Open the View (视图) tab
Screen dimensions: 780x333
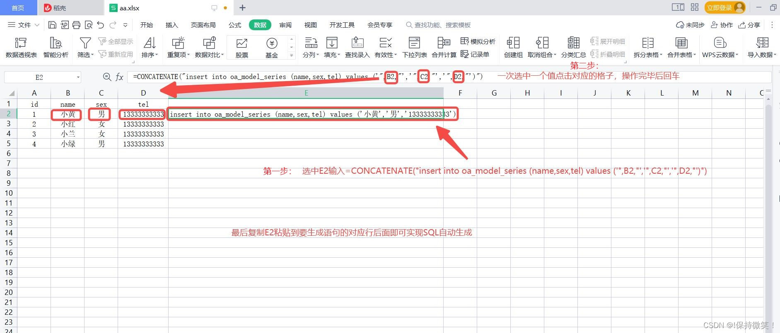(x=310, y=25)
